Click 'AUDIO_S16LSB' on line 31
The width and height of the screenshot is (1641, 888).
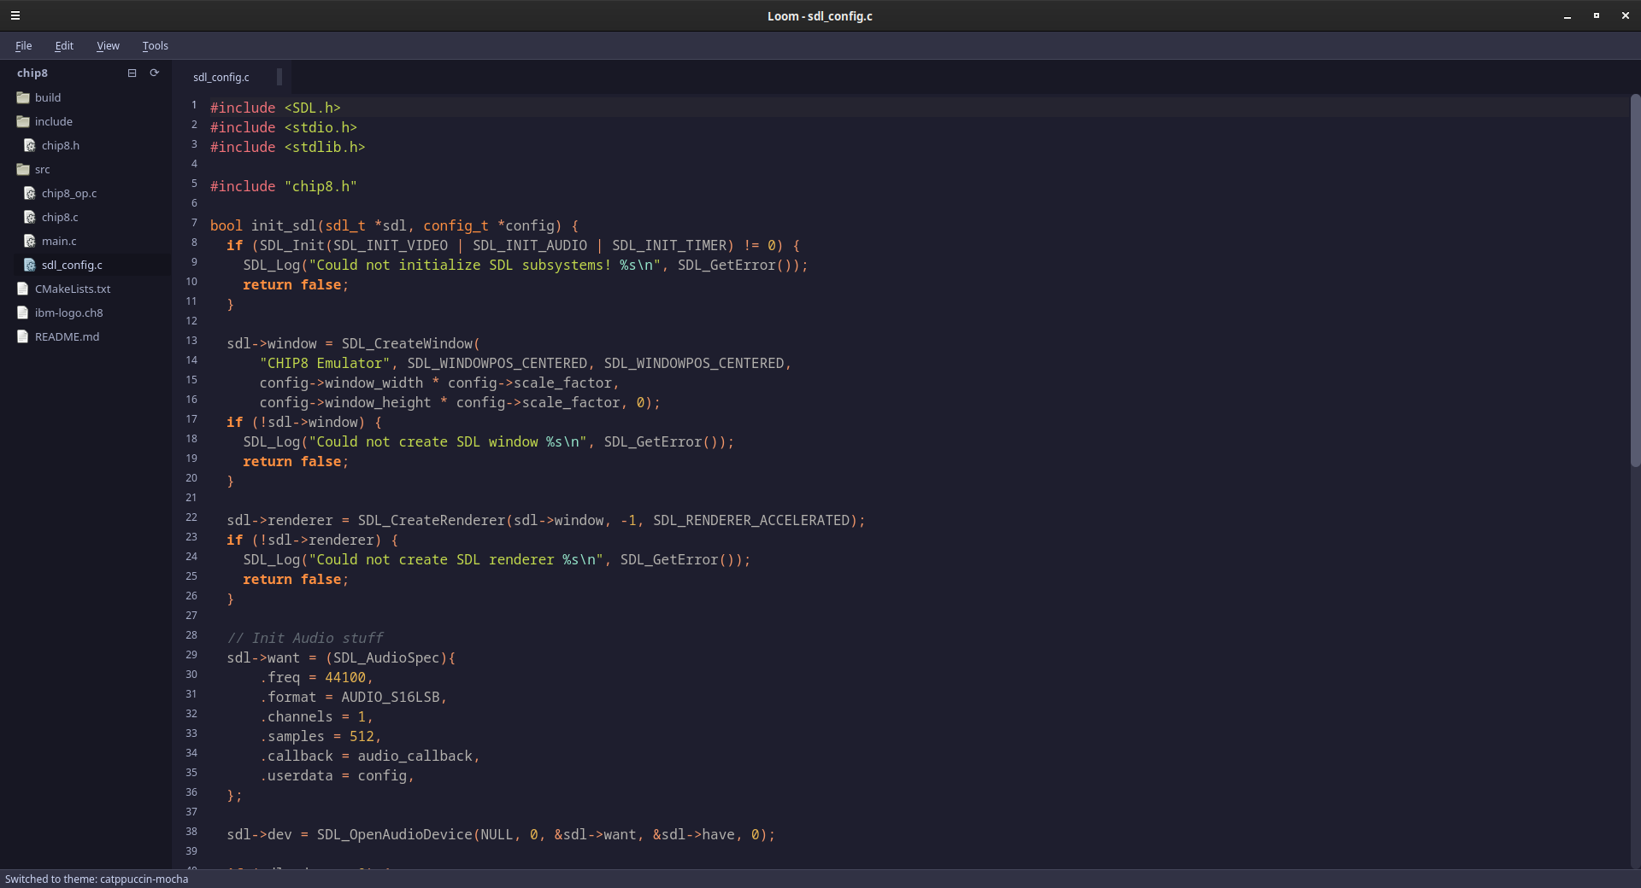point(391,697)
